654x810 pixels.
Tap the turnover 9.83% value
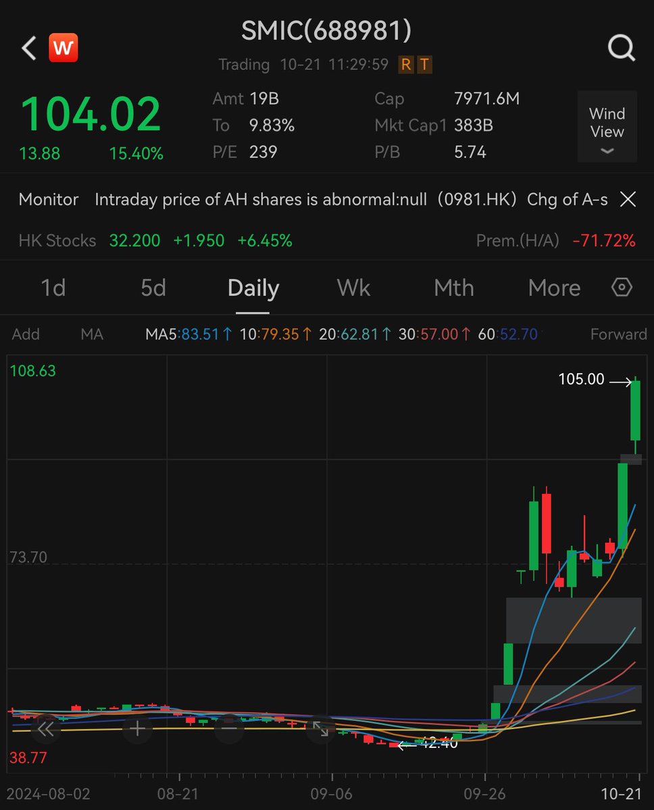pos(272,126)
